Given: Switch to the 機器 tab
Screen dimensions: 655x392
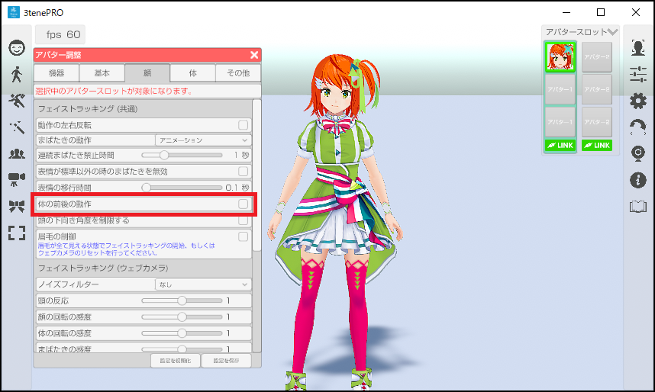Looking at the screenshot, I should click(56, 73).
